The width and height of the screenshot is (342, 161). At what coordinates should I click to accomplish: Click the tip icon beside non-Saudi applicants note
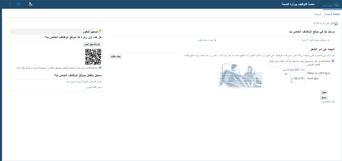point(333,61)
